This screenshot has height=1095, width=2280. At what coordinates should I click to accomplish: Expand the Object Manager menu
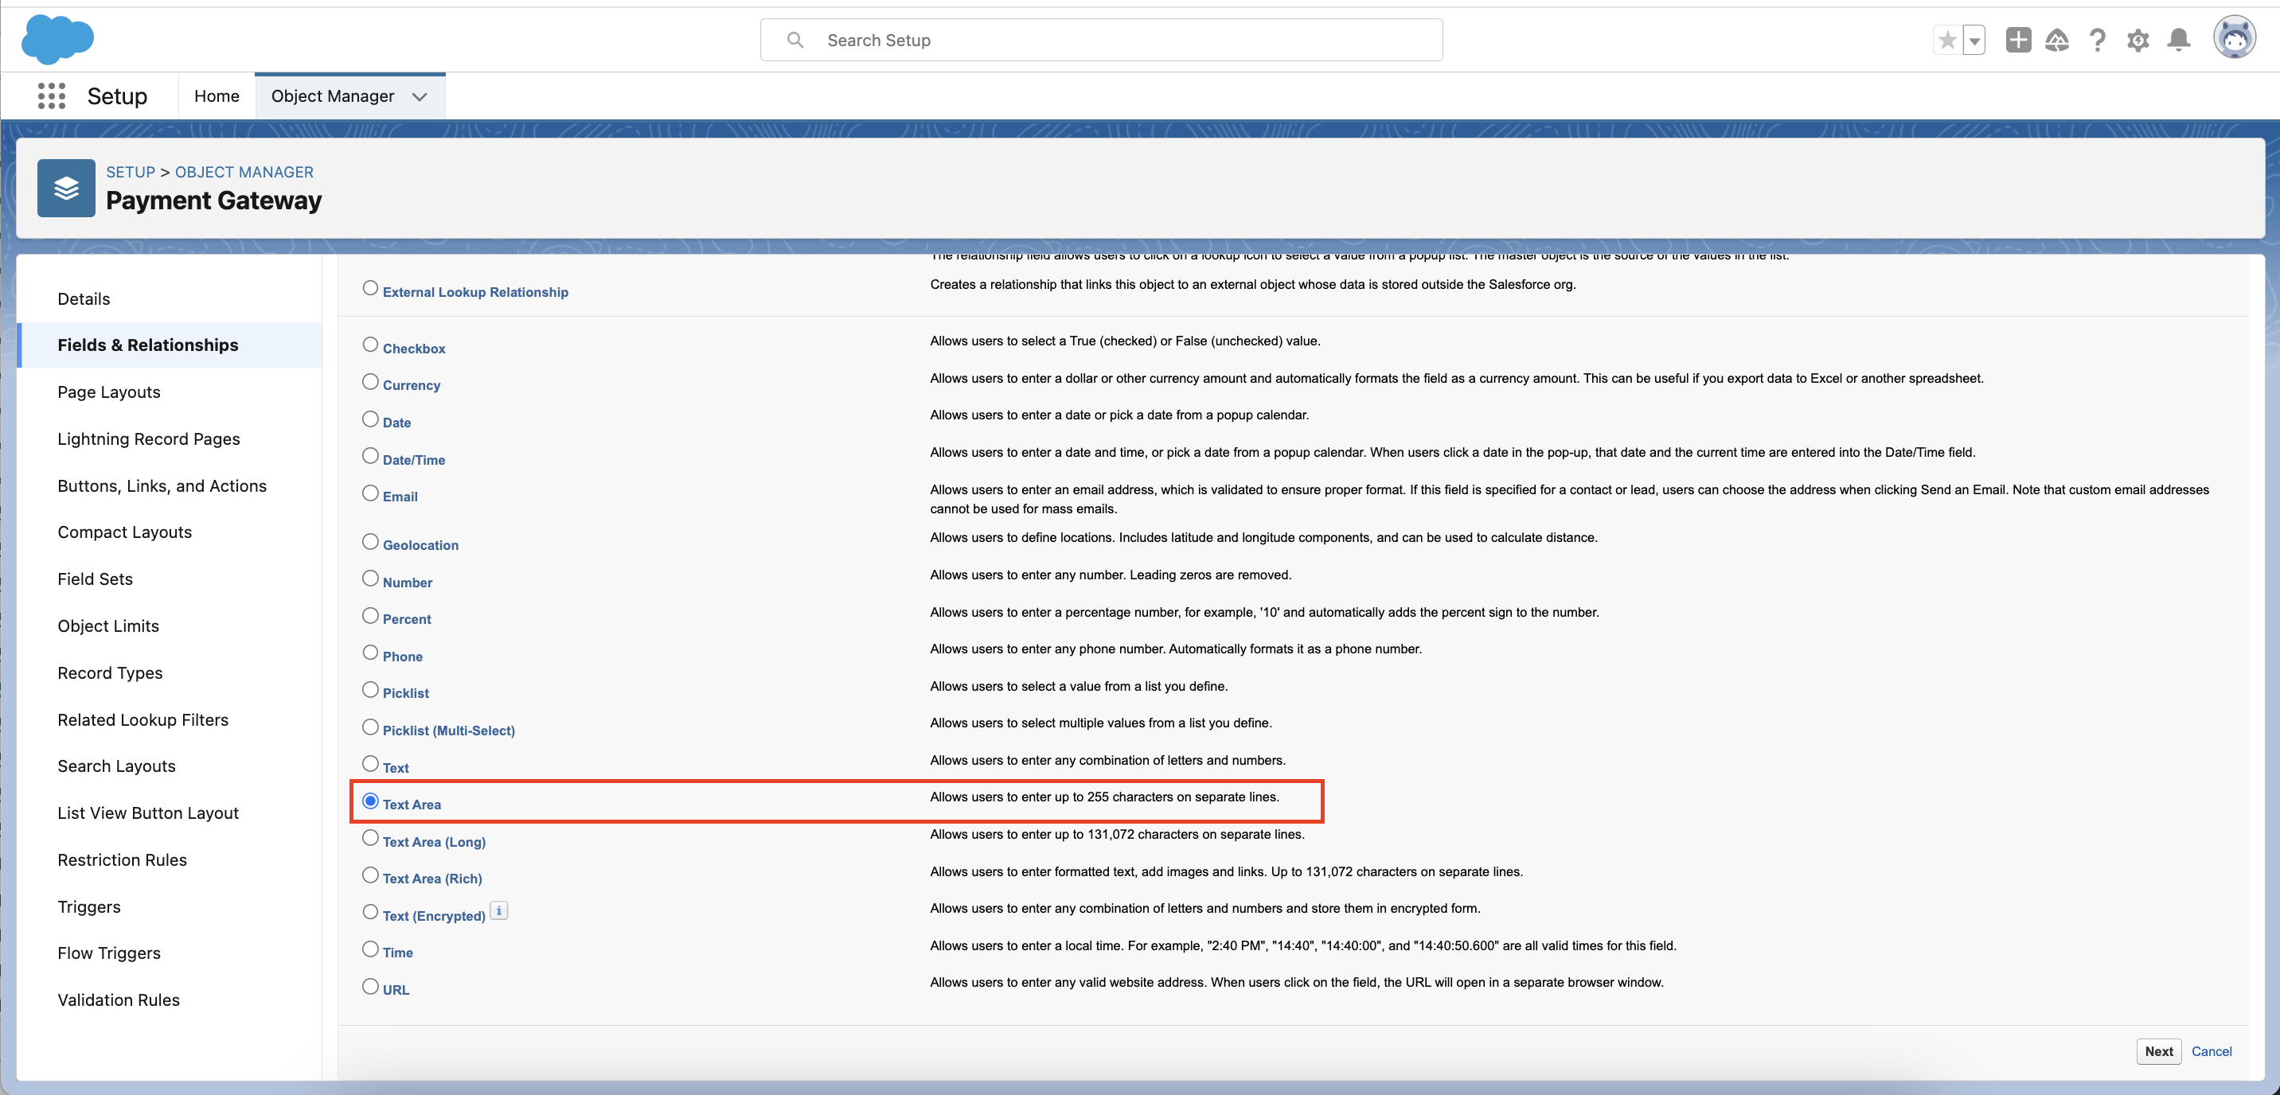[422, 96]
